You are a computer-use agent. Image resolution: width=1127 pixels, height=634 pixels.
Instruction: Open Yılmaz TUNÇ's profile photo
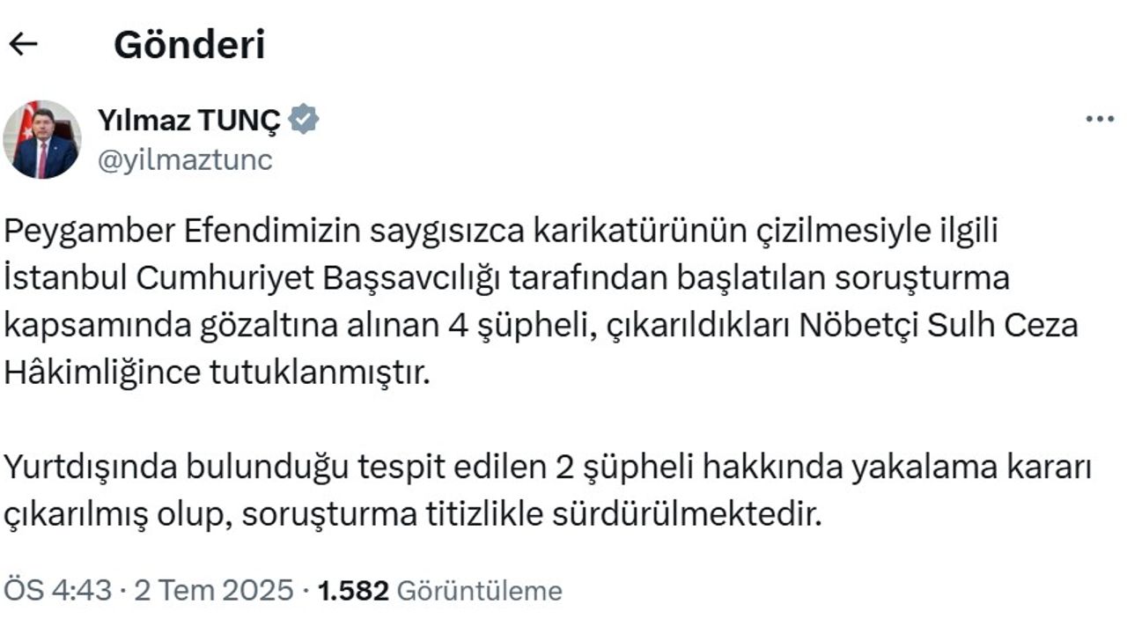click(x=42, y=140)
